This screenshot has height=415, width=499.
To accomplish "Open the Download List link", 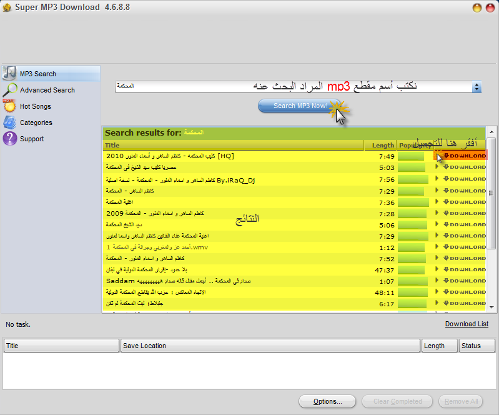I will pos(467,324).
